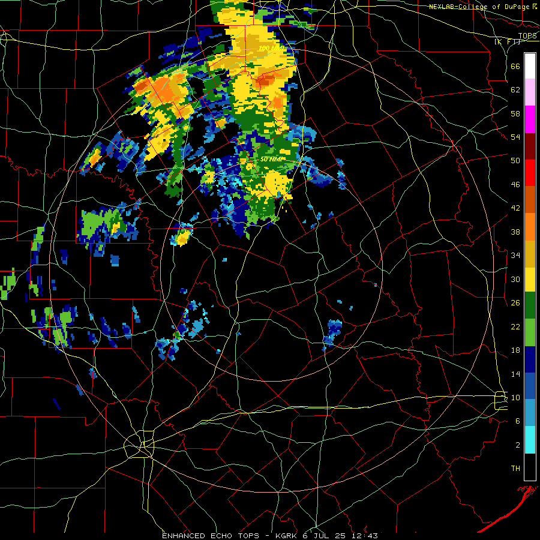Click the burnt orange legend swatch
This screenshot has width=540, height=540.
(x=530, y=199)
